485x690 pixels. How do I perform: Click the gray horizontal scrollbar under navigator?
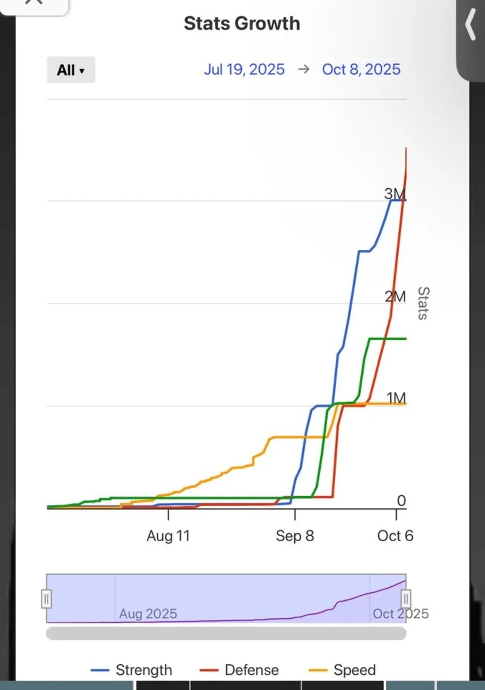pos(226,633)
